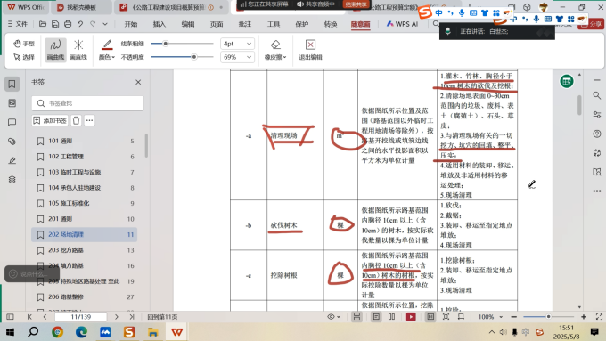Click the bookmark search field
The width and height of the screenshot is (606, 341).
point(87,103)
